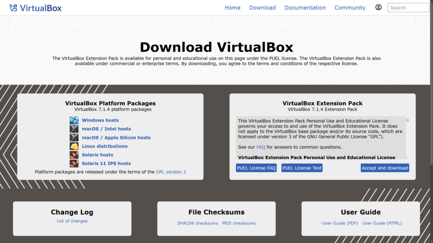Open Solaris hosts link
The width and height of the screenshot is (433, 243).
(x=98, y=154)
